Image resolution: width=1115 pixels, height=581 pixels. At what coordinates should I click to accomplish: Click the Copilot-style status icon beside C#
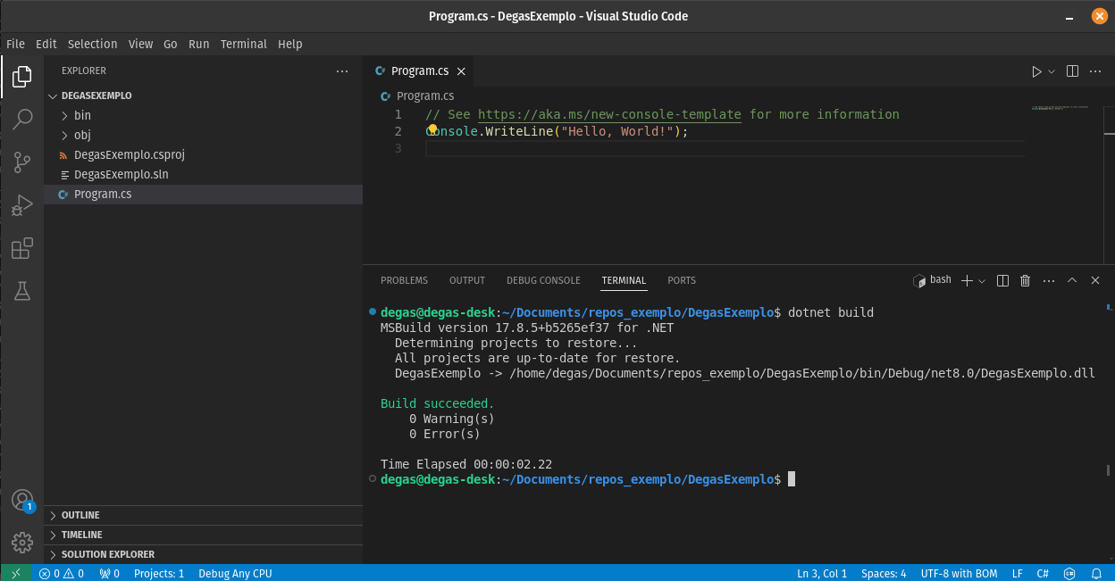1070,573
